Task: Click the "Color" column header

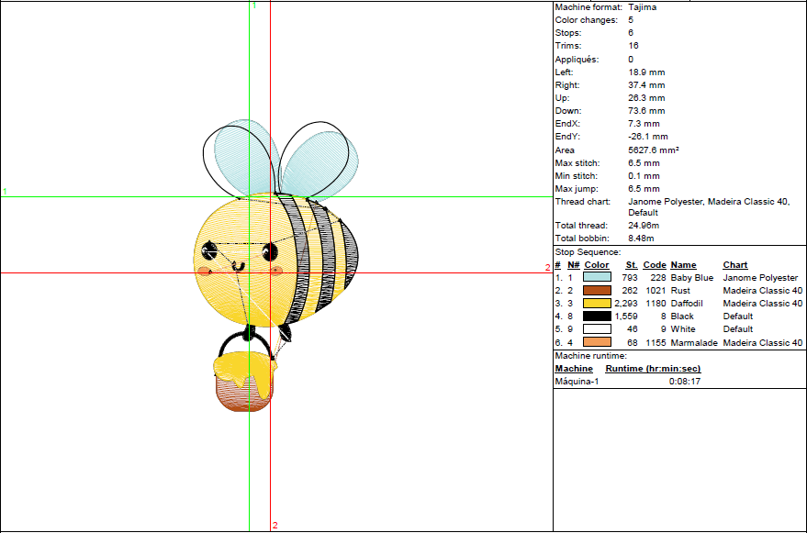Action: coord(597,265)
